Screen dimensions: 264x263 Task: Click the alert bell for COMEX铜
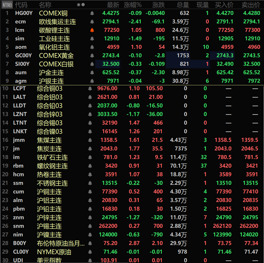point(92,13)
